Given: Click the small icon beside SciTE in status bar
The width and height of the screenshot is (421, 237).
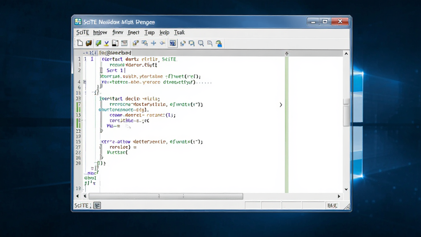Looking at the screenshot, I should 97,206.
